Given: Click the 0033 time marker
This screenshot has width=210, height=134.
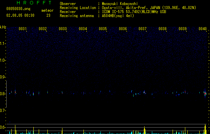Looking at the screenshot, I should (63, 29).
